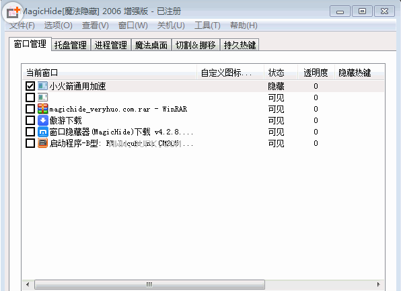Image resolution: width=401 pixels, height=291 pixels.
Task: Switch to the 进程管理 tab
Action: (111, 45)
